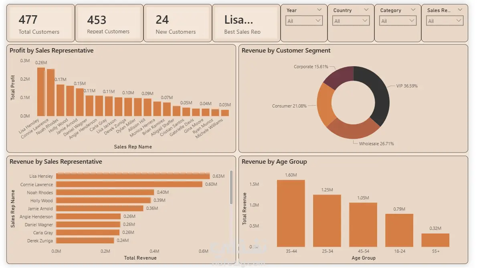
Task: Click Noah Rhodes' 0.40M revenue bar
Action: click(105, 192)
